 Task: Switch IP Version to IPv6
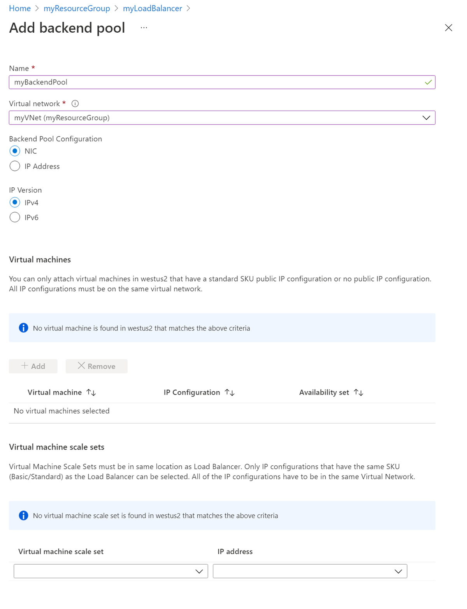(14, 217)
